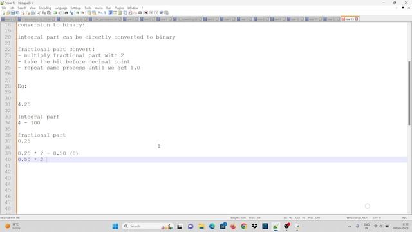Open the Document Map panel icon
The width and height of the screenshot is (412, 232).
pyautogui.click(x=120, y=13)
